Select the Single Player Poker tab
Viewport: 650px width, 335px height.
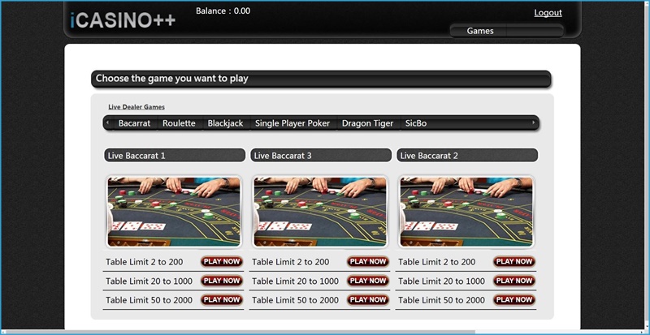(292, 123)
